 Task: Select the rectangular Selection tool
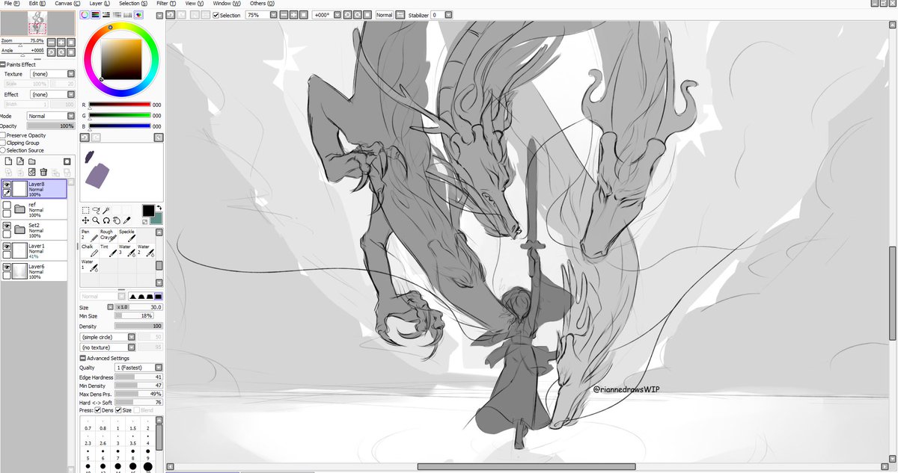coord(85,211)
